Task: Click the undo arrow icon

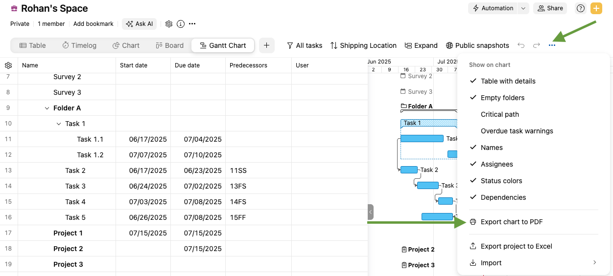Action: click(521, 45)
